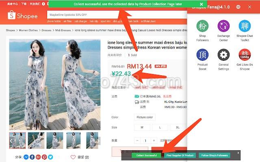Image resolution: width=260 pixels, height=162 pixels.
Task: Click the RM2 shop voucher tag
Action: tap(141, 87)
